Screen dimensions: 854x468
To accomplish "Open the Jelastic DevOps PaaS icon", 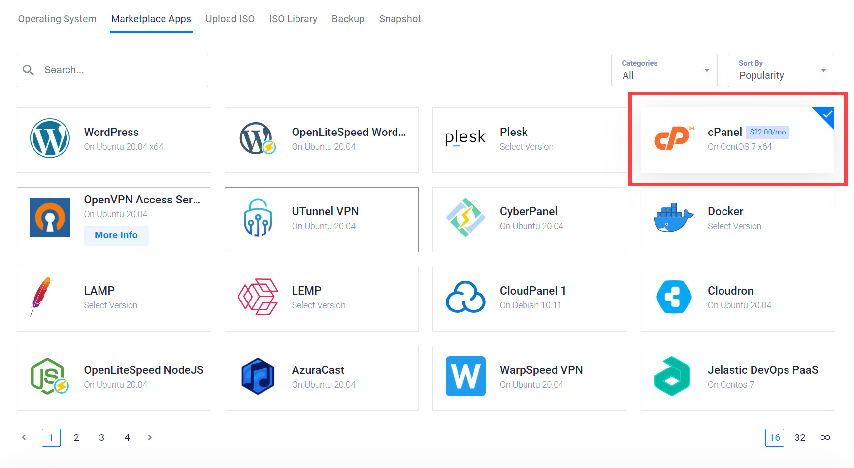I will click(x=673, y=376).
